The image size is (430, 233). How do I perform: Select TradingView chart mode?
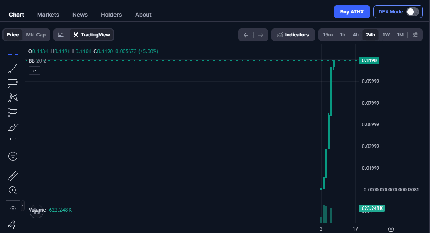click(x=91, y=35)
